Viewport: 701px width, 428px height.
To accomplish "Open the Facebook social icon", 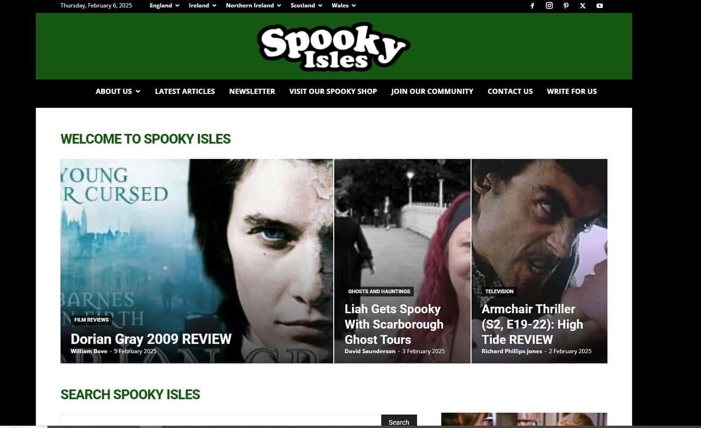I will [532, 6].
